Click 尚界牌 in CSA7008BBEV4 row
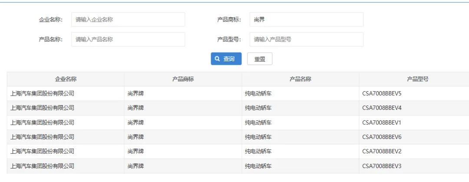This screenshot has width=469, height=182. 135,108
